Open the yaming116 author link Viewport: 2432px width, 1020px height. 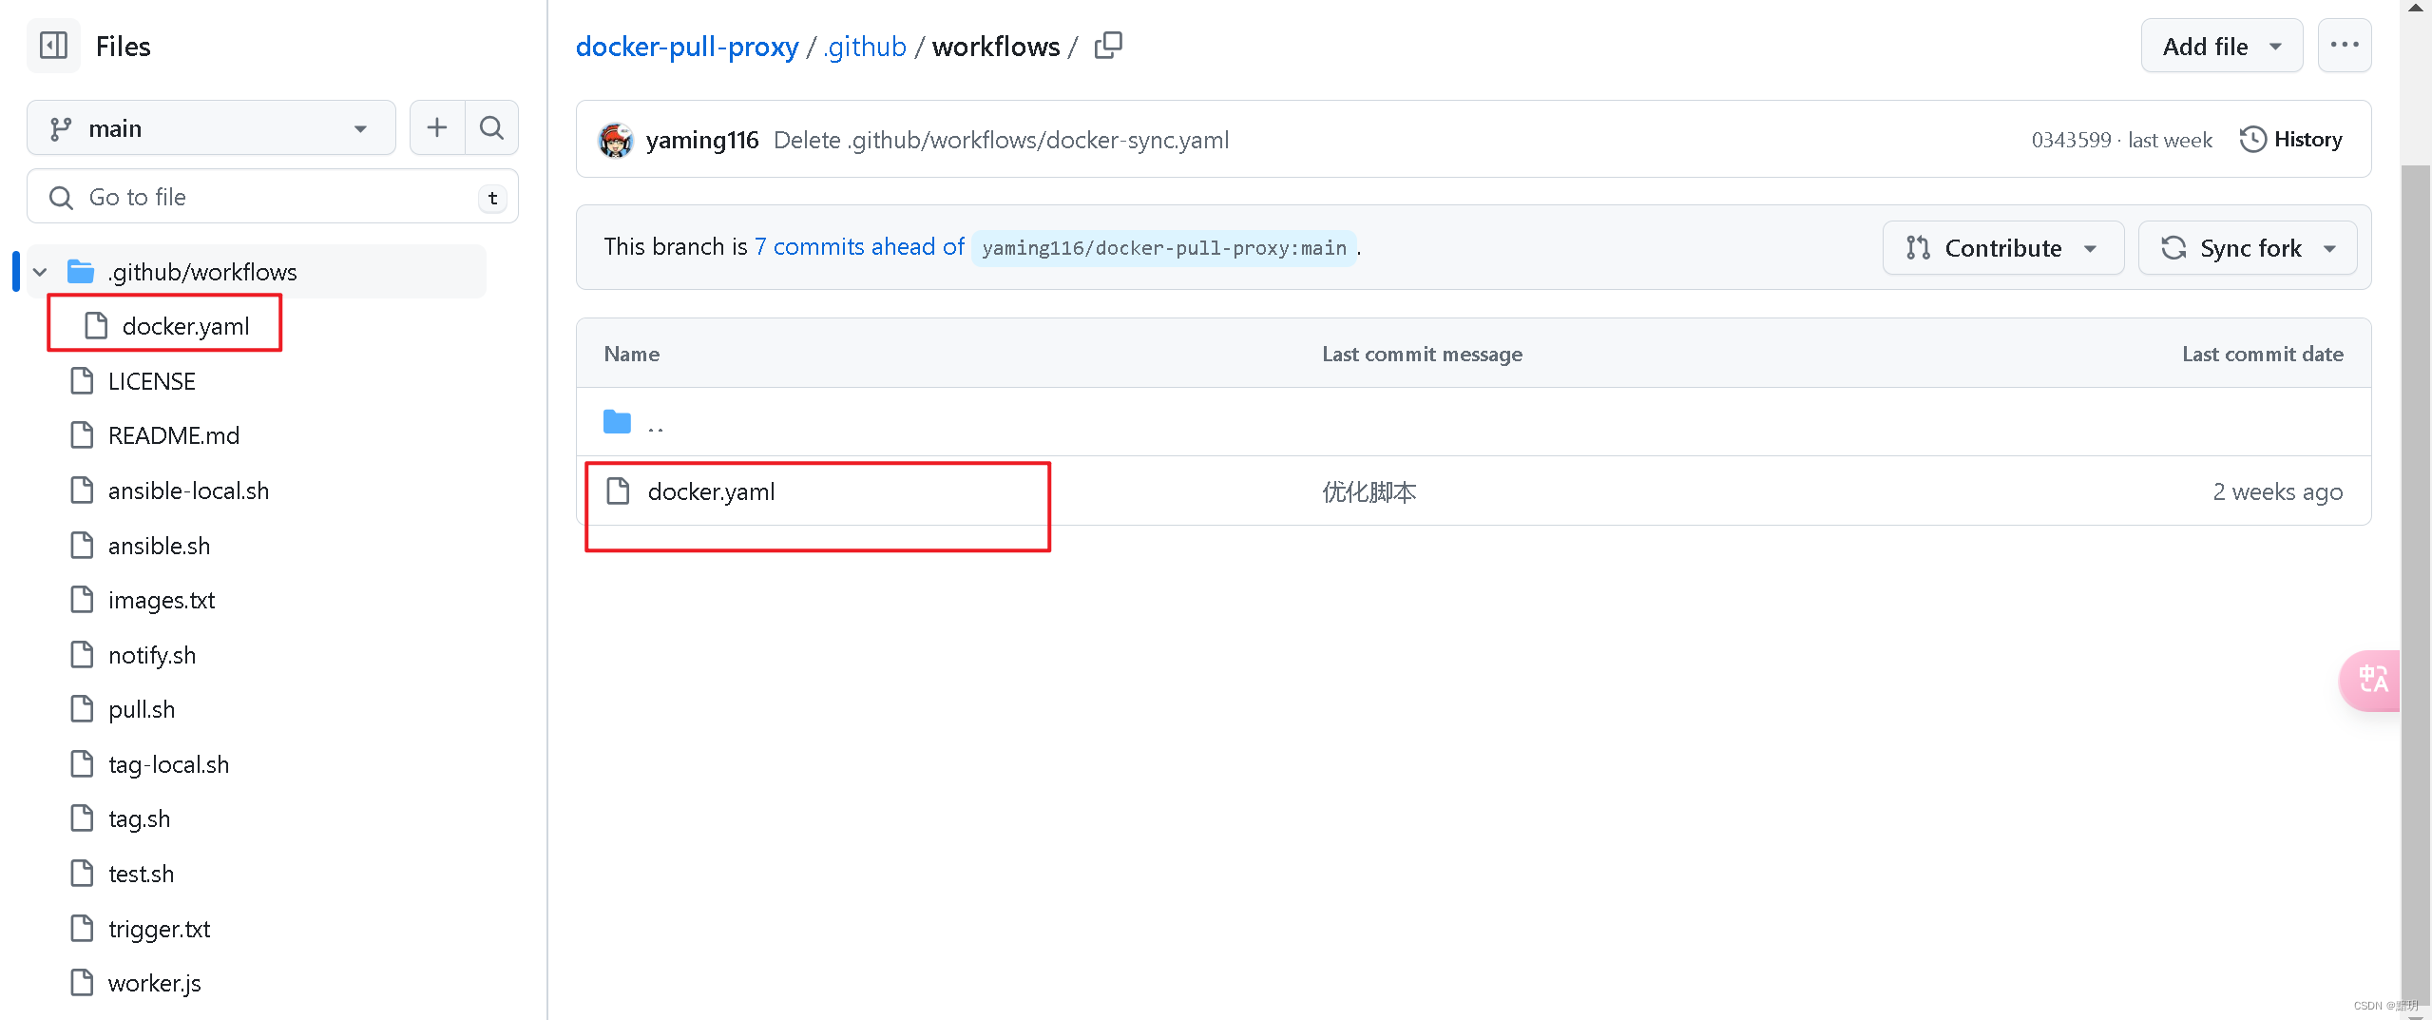pos(702,140)
